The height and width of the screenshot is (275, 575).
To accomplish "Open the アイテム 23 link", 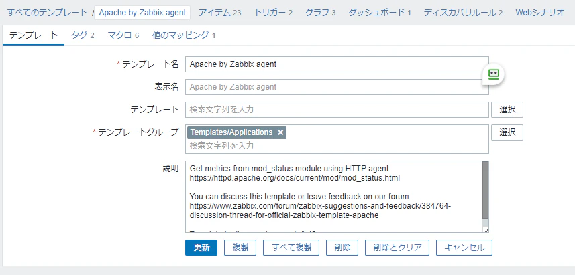I will pyautogui.click(x=219, y=13).
